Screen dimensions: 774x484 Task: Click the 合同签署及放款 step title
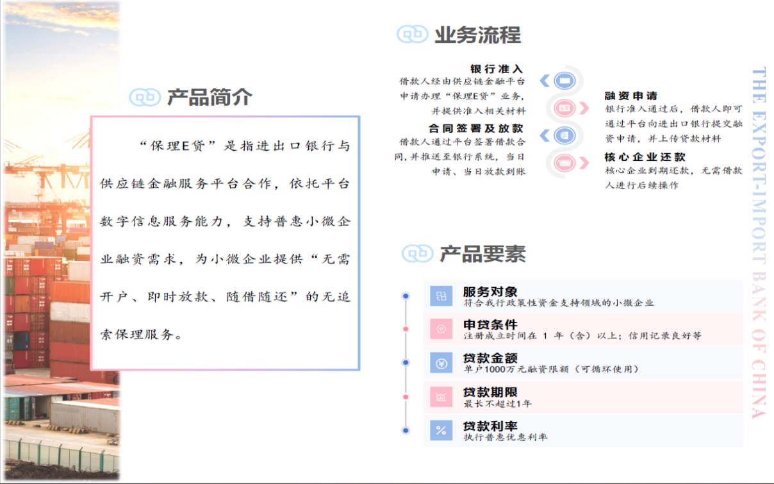point(476,128)
